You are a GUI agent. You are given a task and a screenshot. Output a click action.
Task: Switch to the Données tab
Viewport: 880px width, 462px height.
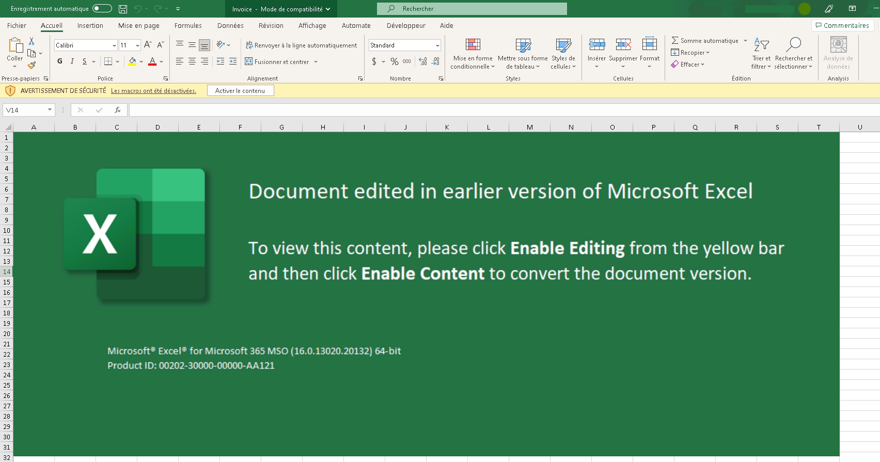(x=230, y=25)
